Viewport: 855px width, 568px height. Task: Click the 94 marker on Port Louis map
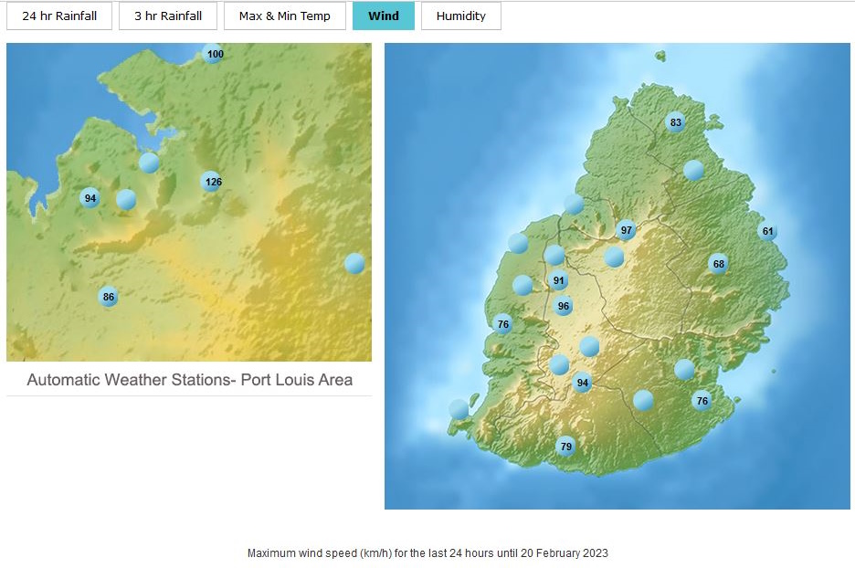[x=90, y=198]
